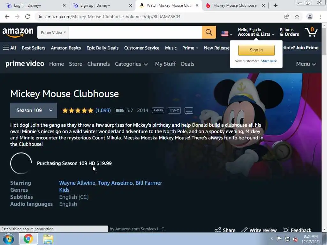Click the browser back arrow
This screenshot has height=245, width=327.
click(7, 17)
